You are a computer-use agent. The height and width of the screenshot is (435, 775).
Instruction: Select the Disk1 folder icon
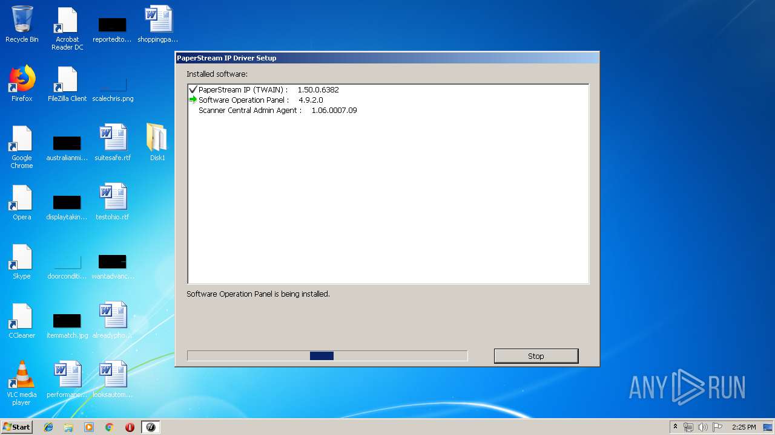click(157, 143)
